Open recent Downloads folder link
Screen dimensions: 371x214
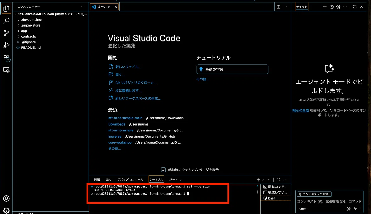[x=117, y=124]
